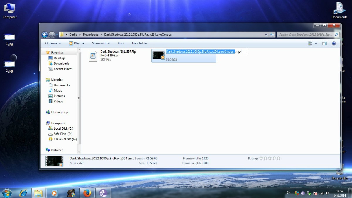352x198 pixels.
Task: Set the rating to one star
Action: [x=261, y=158]
